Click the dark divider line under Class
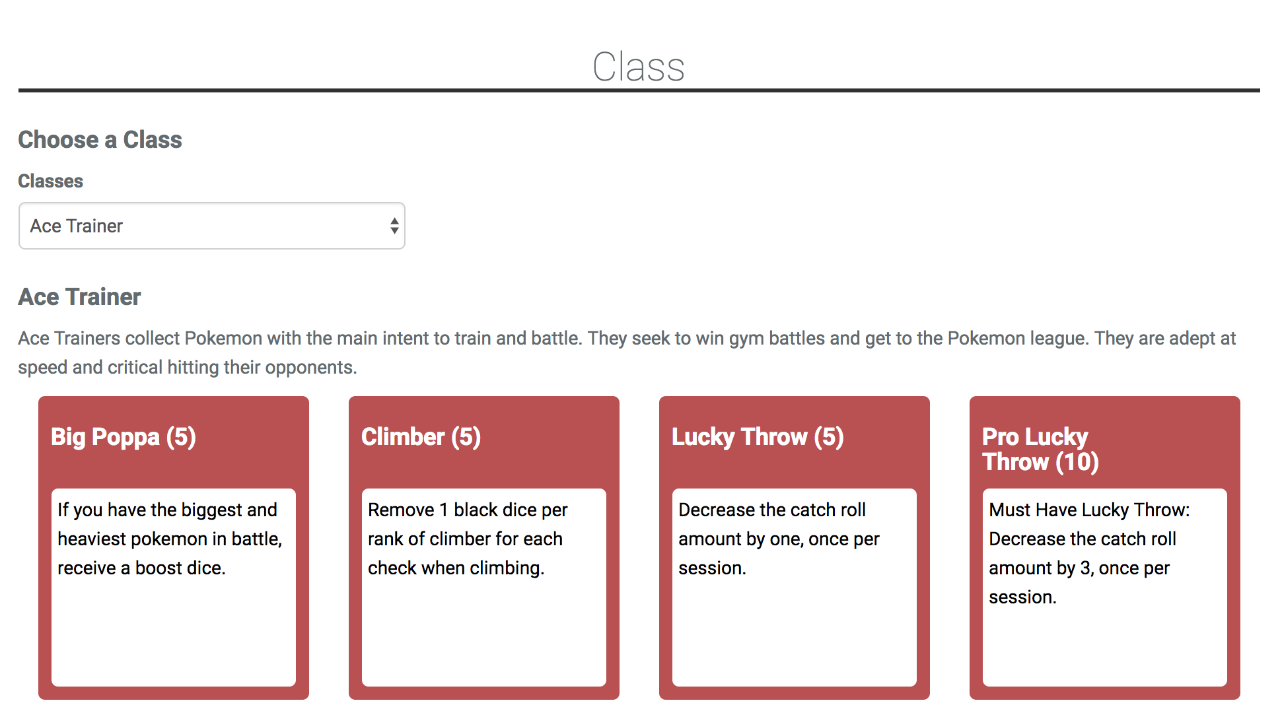 tap(639, 90)
